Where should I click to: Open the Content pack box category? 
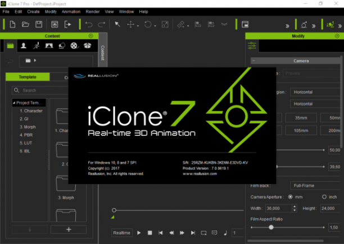pyautogui.click(x=87, y=45)
